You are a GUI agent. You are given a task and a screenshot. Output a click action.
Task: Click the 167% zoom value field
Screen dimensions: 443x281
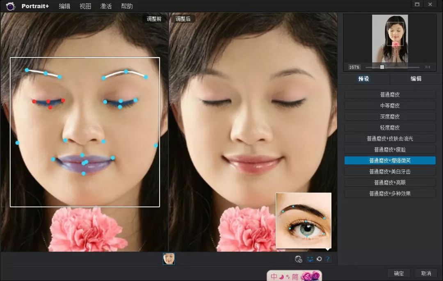pos(354,67)
